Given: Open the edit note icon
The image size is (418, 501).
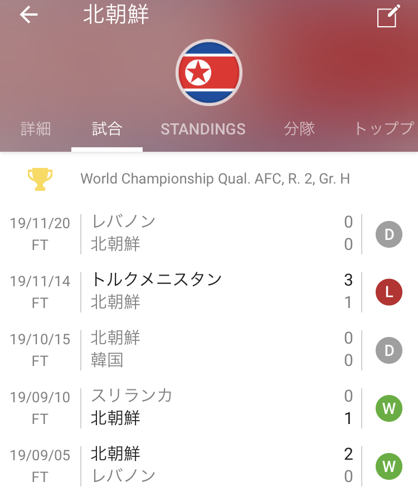Looking at the screenshot, I should [x=388, y=16].
